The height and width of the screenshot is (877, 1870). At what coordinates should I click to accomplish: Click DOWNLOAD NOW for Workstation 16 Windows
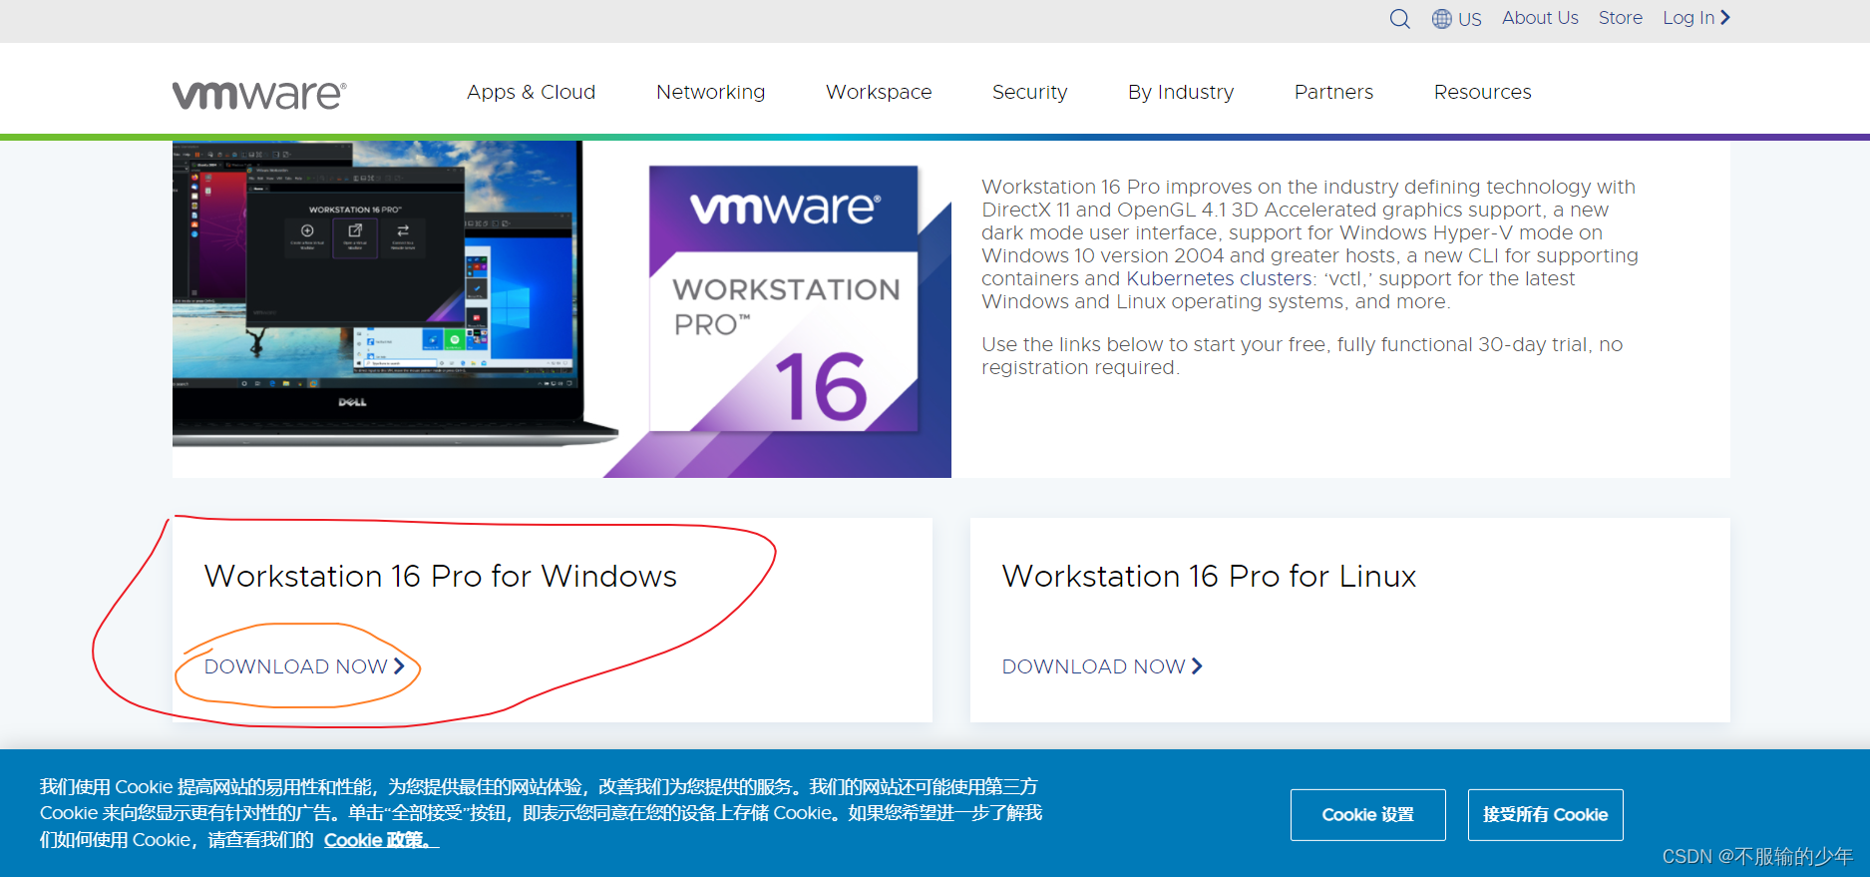point(304,666)
